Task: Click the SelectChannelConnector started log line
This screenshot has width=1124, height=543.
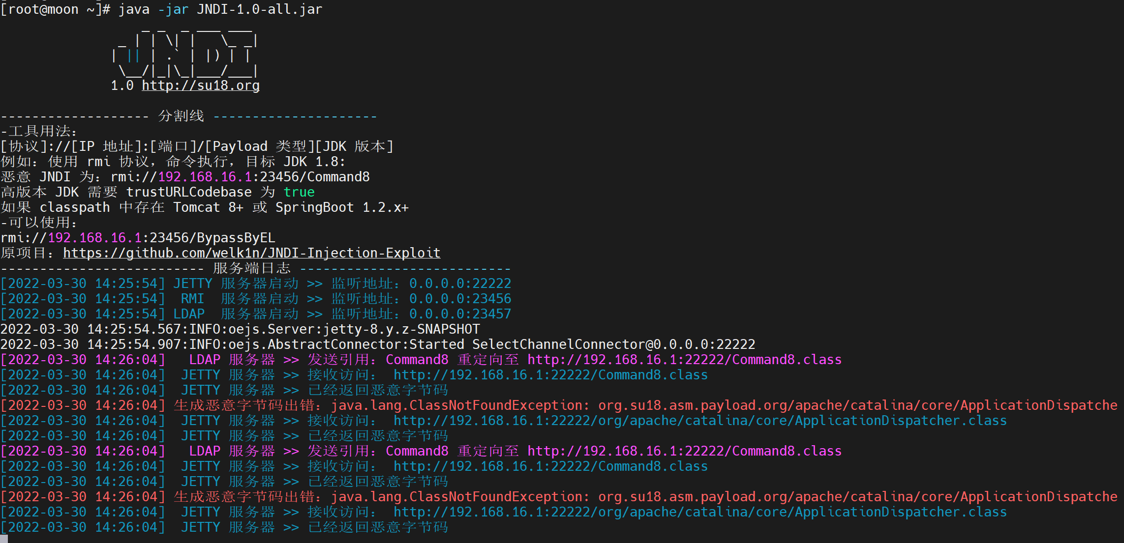Action: coord(378,344)
